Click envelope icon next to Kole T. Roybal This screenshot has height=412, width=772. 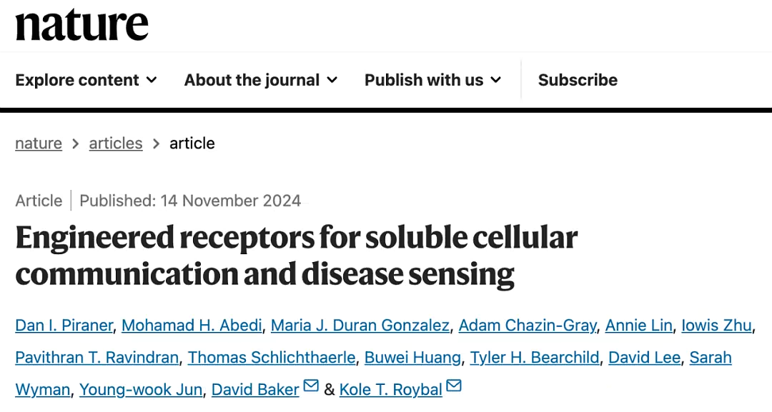[453, 386]
